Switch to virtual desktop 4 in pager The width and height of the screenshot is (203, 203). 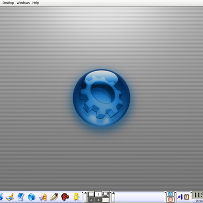91,200
